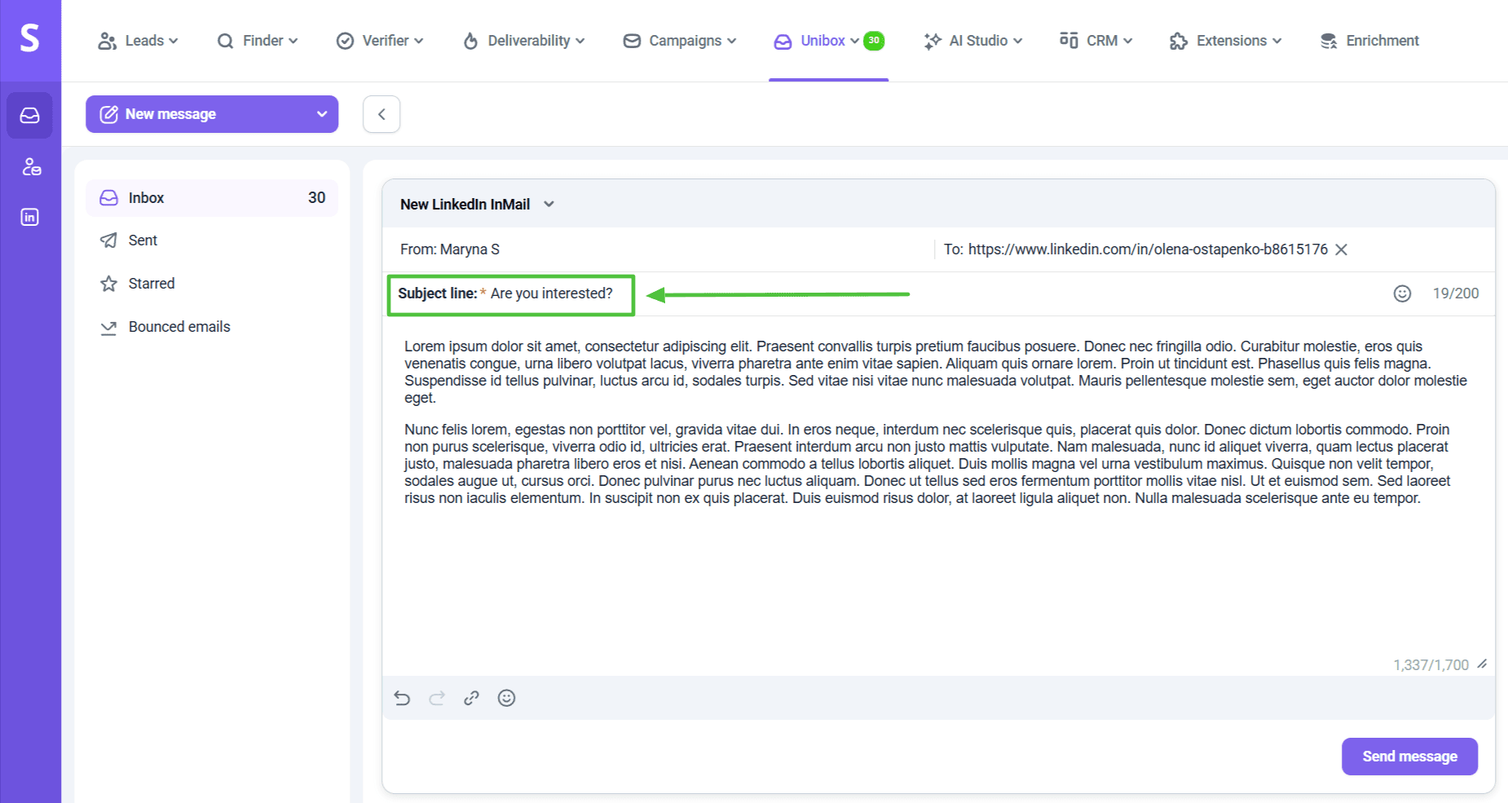Viewport: 1508px width, 803px height.
Task: Click the Send message button
Action: [1409, 757]
